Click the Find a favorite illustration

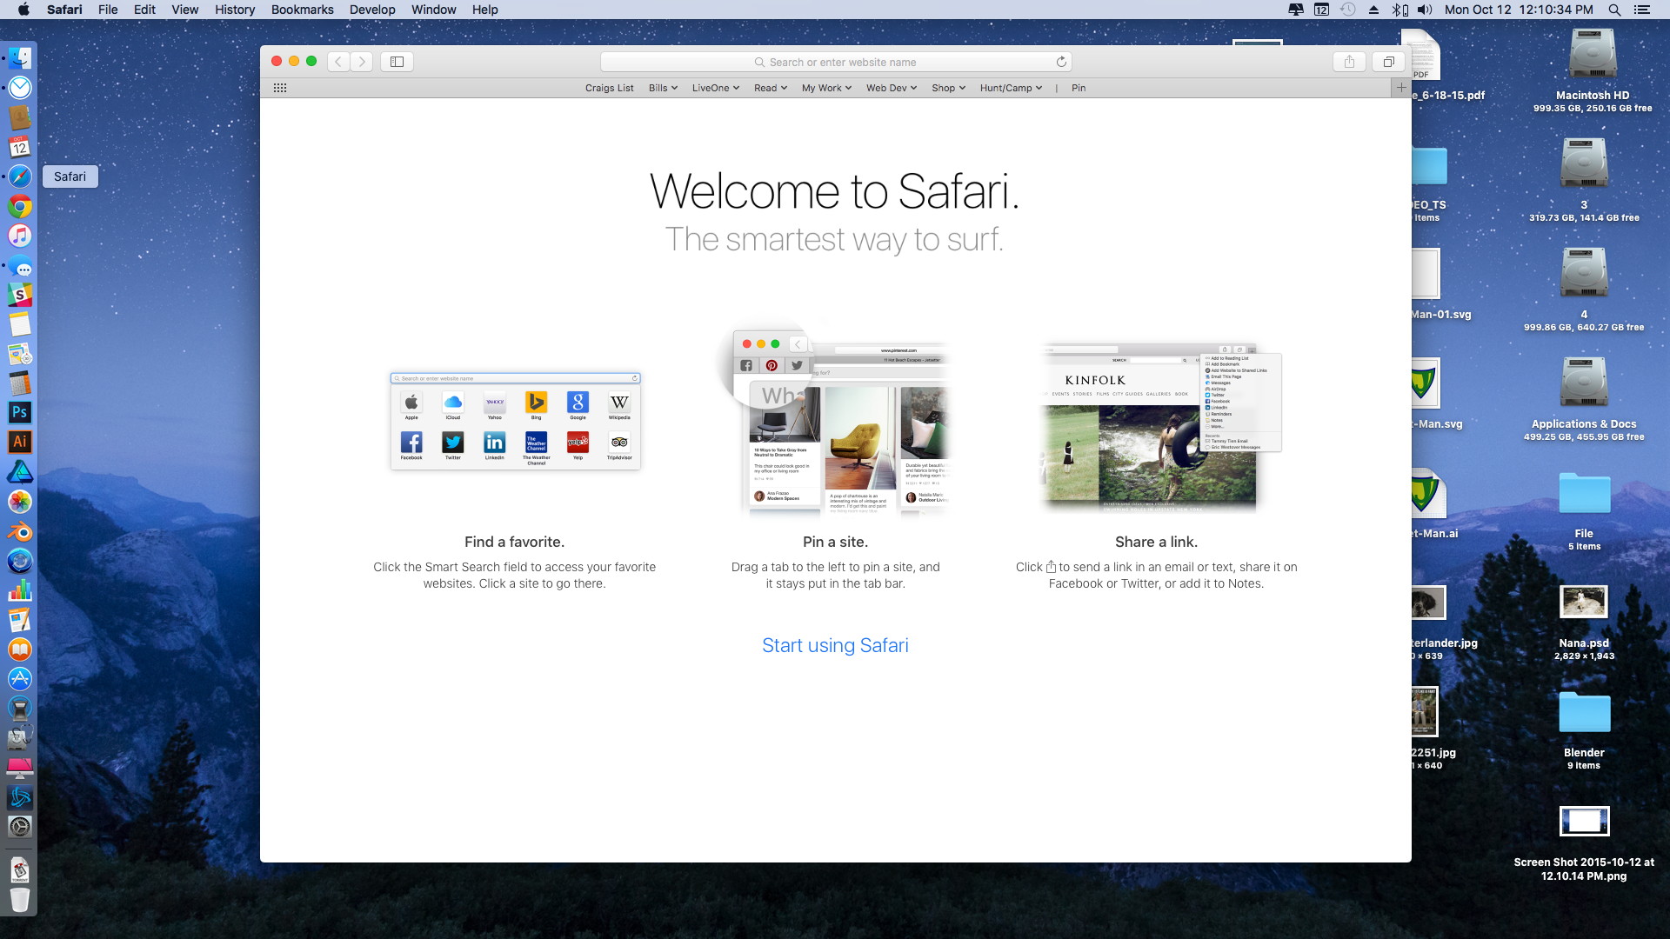[516, 422]
